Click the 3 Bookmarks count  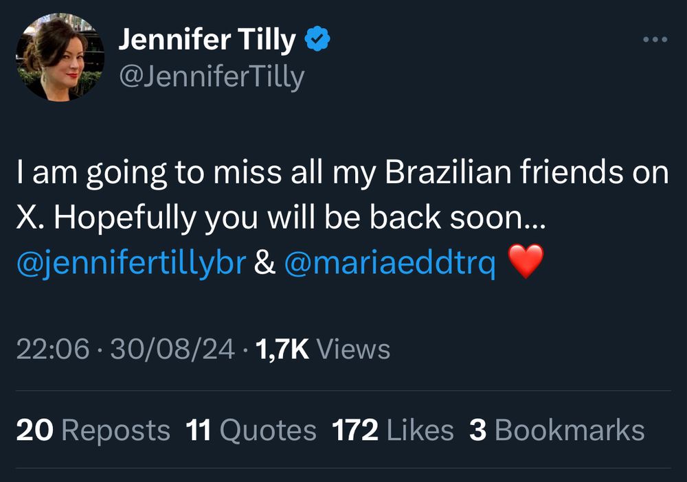pos(556,431)
